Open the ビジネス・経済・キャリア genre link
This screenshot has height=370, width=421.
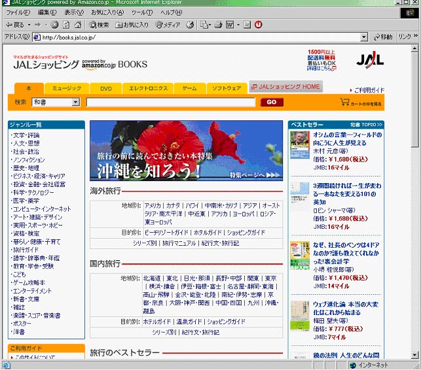pyautogui.click(x=39, y=176)
